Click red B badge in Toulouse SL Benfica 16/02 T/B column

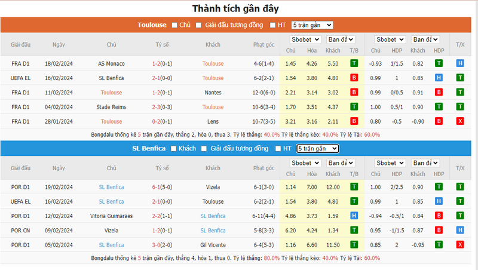[x=354, y=78]
